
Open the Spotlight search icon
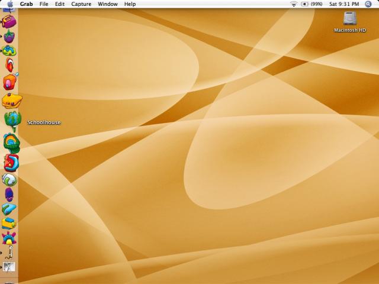pyautogui.click(x=368, y=4)
